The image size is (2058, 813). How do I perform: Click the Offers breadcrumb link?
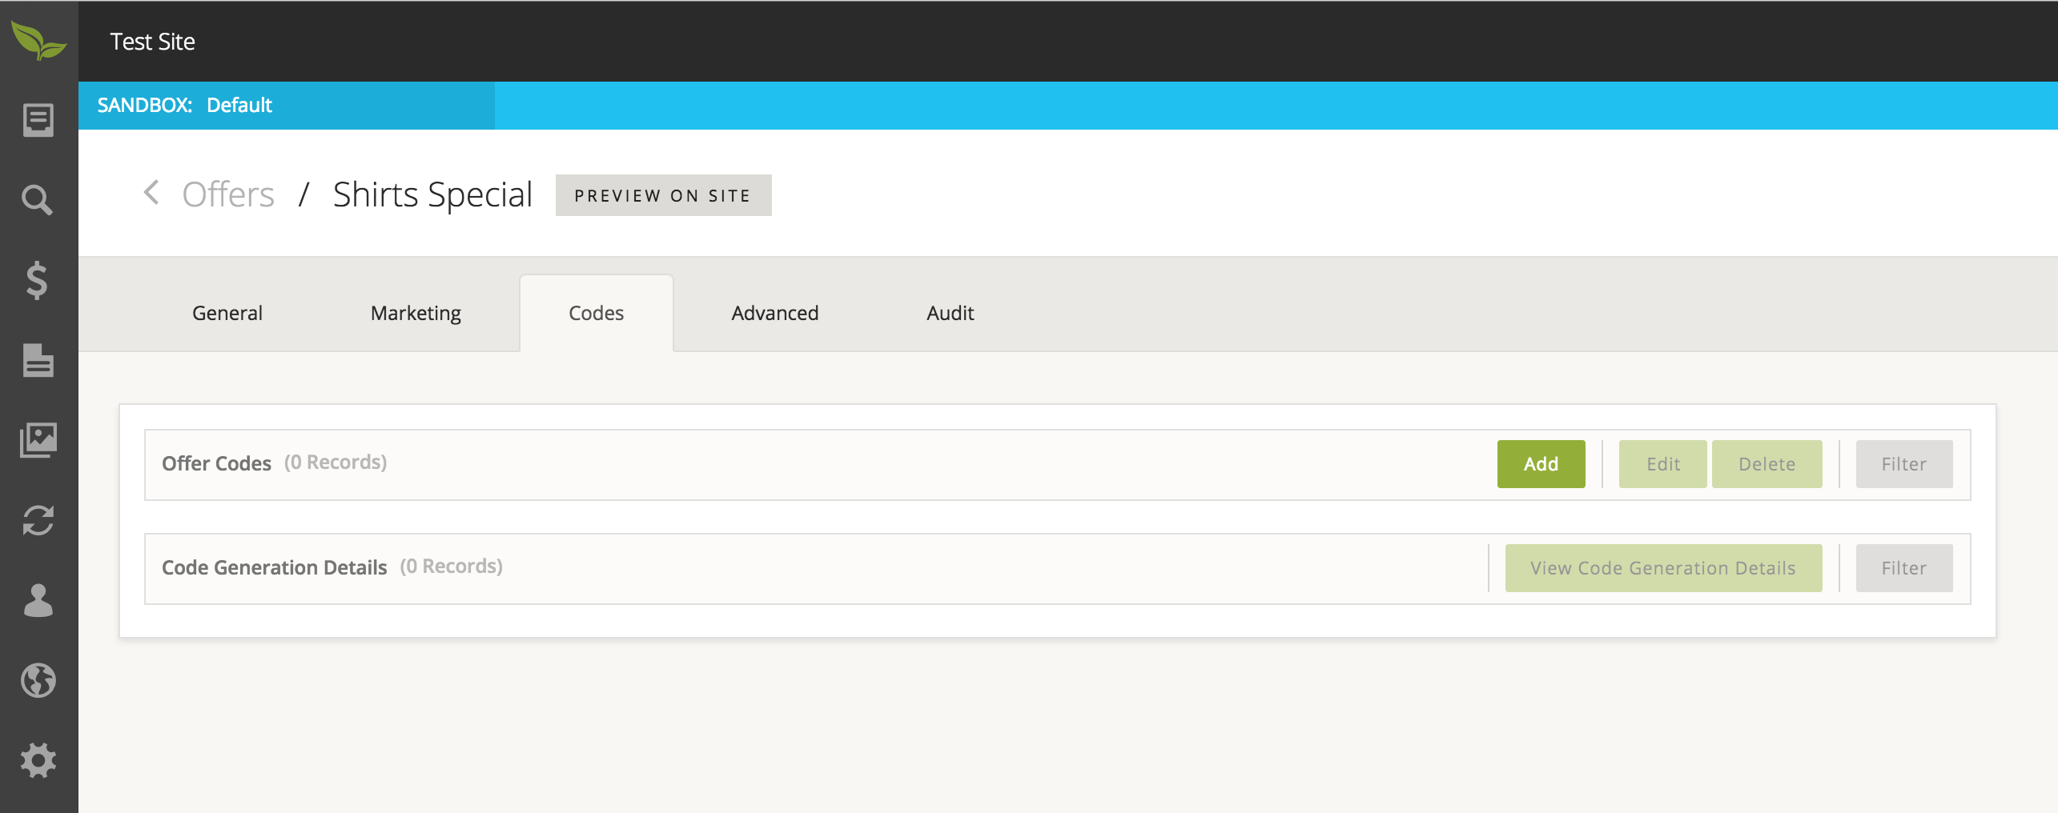(x=228, y=194)
